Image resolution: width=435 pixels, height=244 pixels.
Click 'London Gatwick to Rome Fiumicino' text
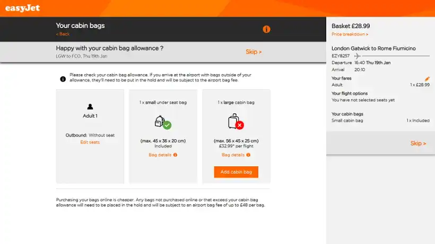click(373, 48)
